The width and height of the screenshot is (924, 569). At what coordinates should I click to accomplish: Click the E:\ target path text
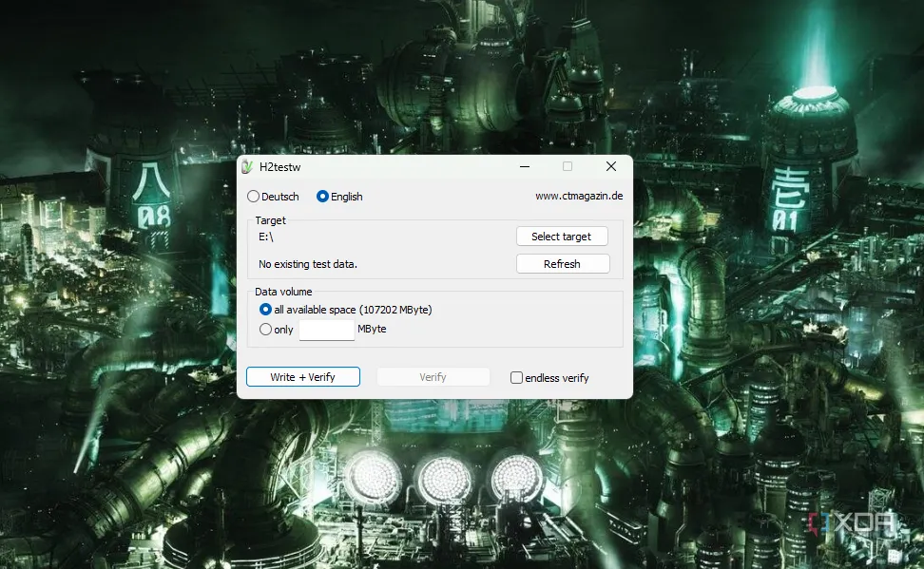point(266,237)
